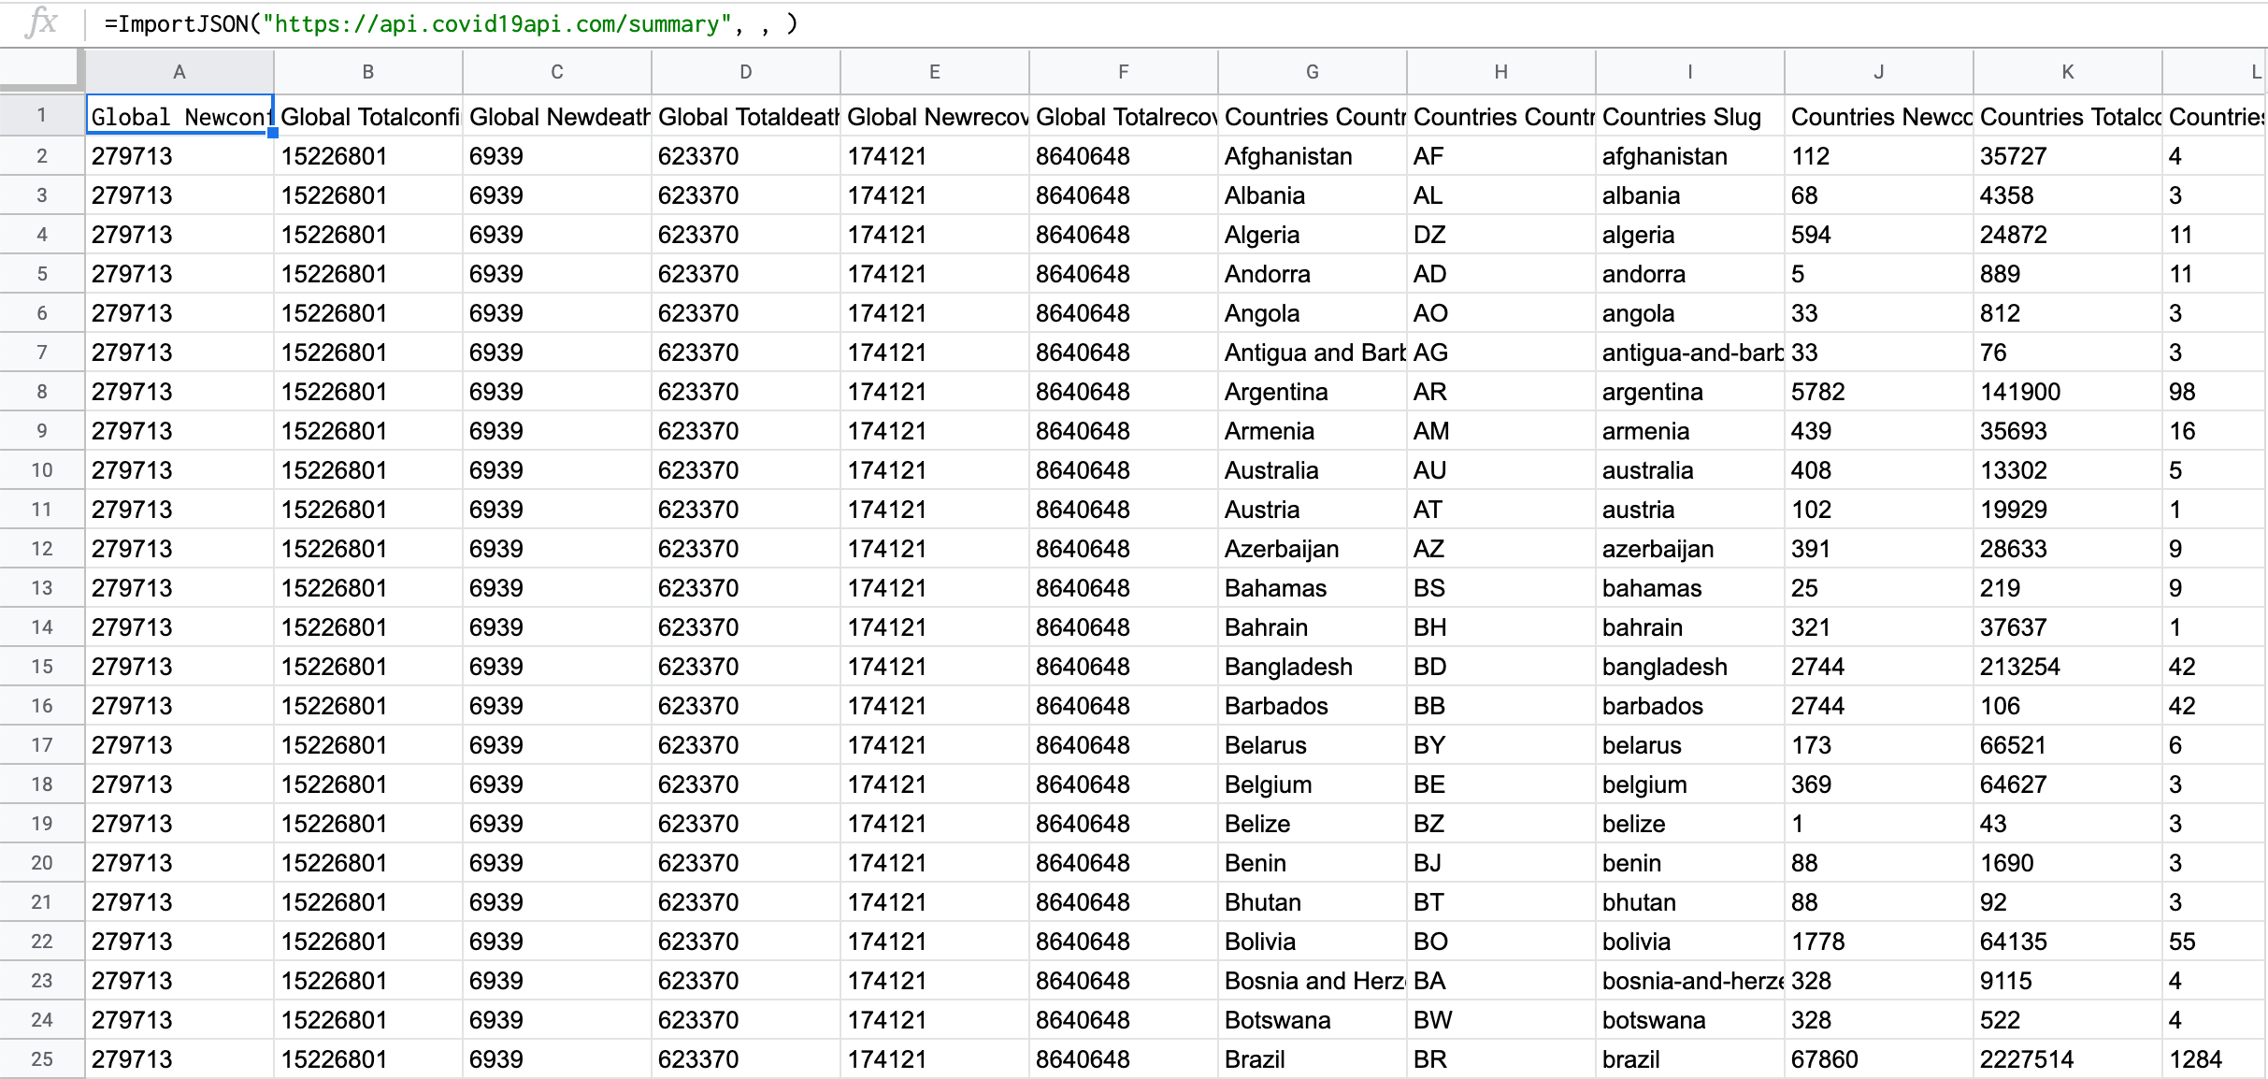This screenshot has height=1079, width=2268.
Task: Select column A header
Action: click(x=179, y=72)
